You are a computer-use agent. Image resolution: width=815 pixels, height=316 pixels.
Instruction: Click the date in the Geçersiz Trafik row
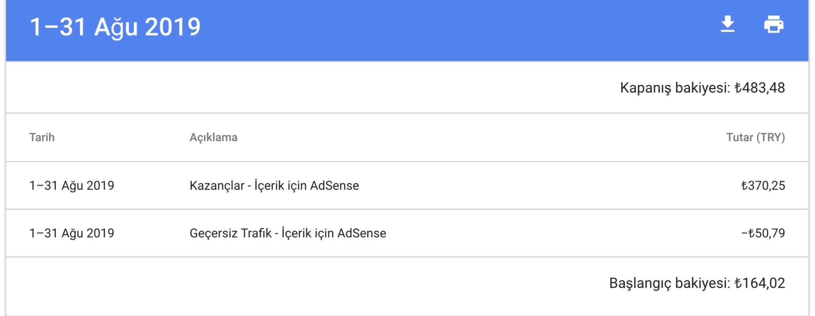72,233
